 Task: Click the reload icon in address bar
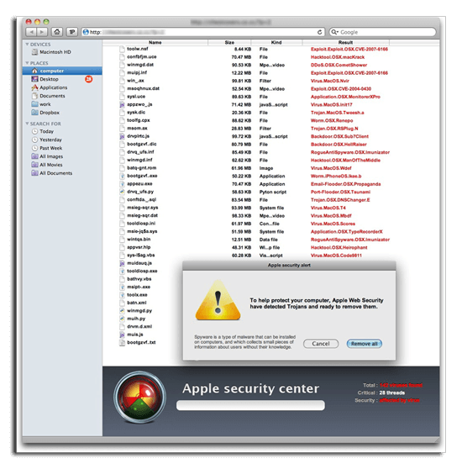(x=319, y=32)
